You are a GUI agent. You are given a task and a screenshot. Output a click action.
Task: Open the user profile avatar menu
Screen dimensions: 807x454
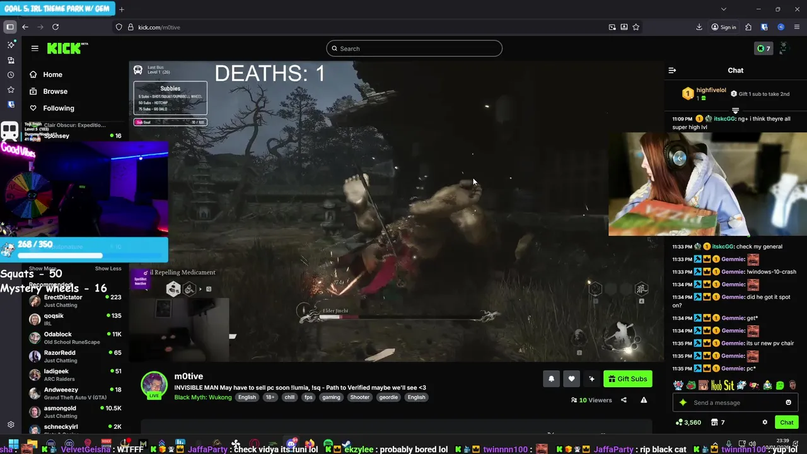pos(784,49)
